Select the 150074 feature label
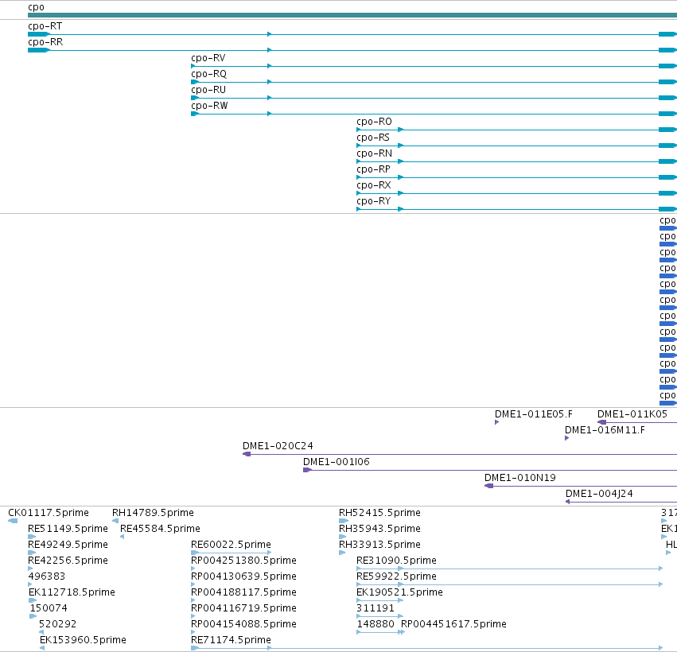 (x=49, y=608)
